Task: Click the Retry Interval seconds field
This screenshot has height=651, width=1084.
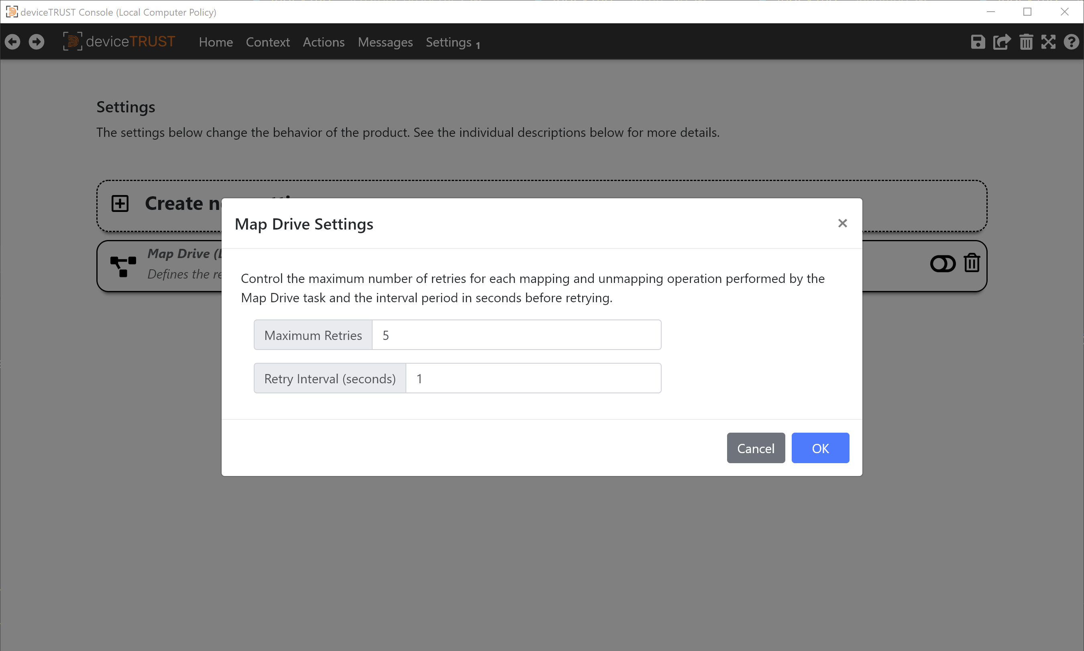Action: click(533, 378)
